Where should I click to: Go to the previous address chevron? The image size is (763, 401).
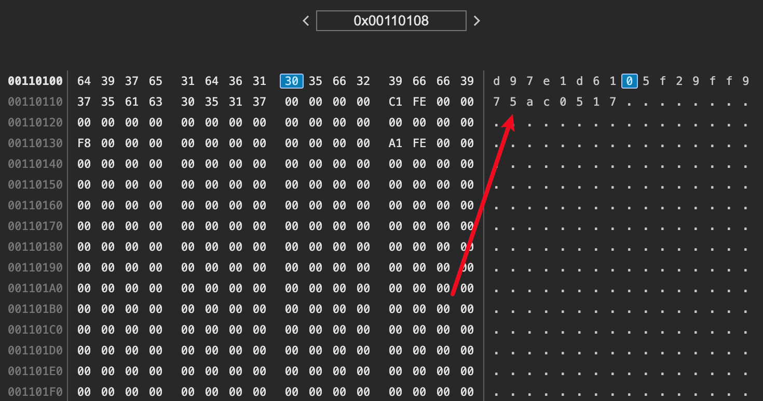[x=306, y=21]
